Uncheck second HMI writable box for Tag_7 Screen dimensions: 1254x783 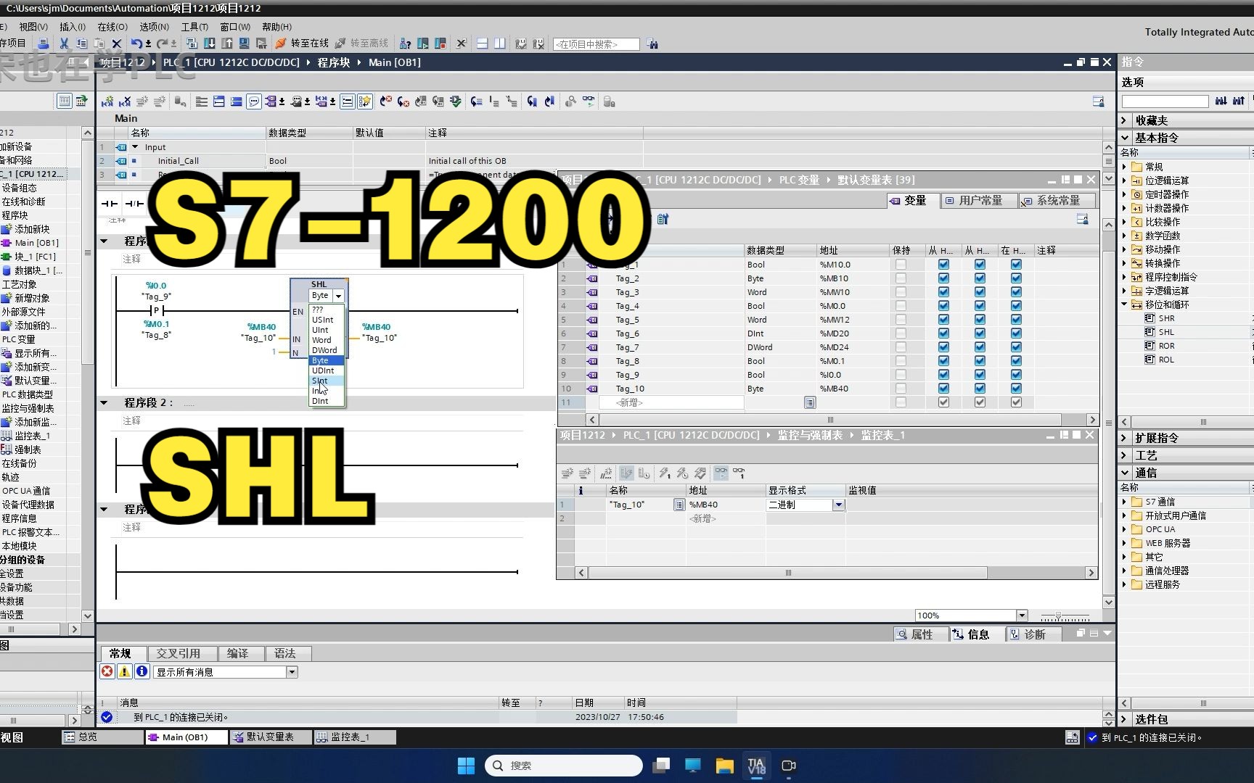click(x=980, y=347)
